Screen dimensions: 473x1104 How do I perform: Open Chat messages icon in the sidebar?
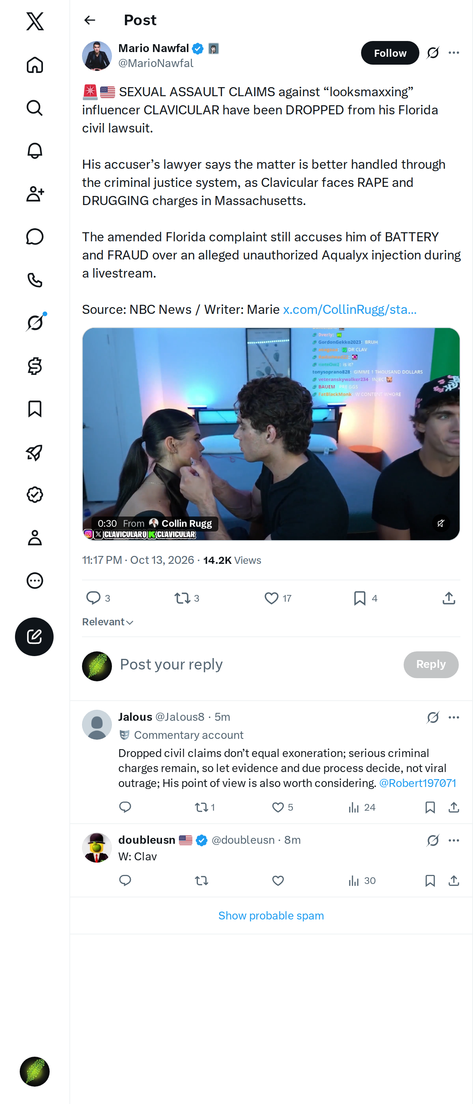(35, 237)
